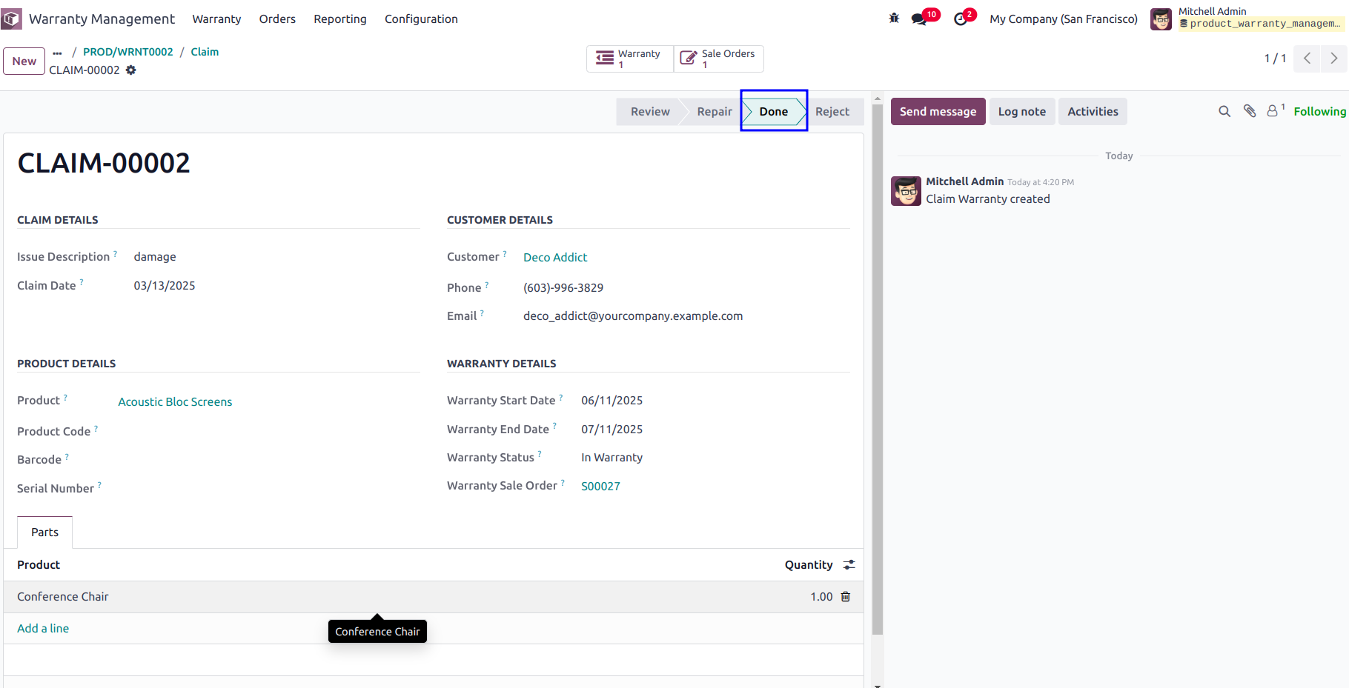This screenshot has height=688, width=1349.
Task: Open the conversations chat icon with 10 badge
Action: click(921, 19)
